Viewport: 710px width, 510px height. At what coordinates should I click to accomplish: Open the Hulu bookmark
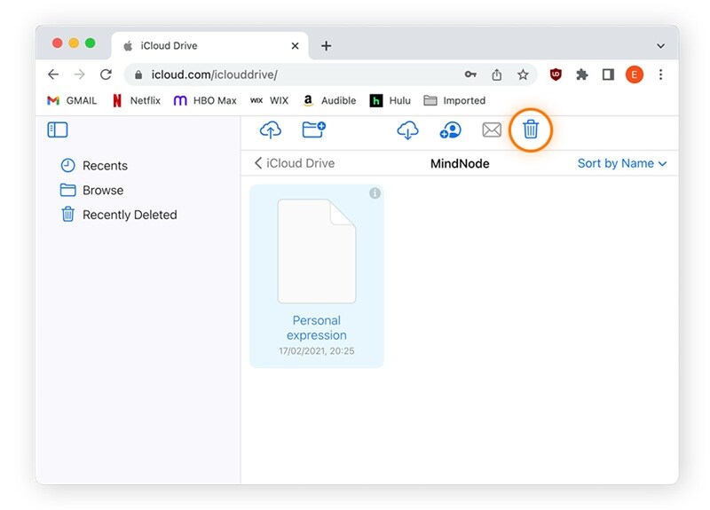click(390, 100)
